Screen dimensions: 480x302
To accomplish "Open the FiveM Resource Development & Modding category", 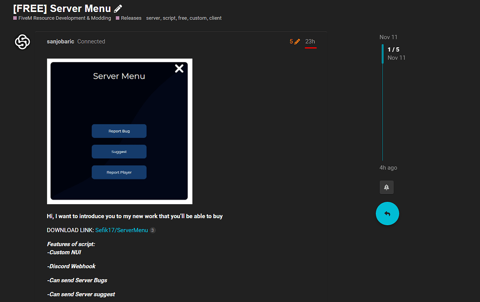I will (62, 18).
